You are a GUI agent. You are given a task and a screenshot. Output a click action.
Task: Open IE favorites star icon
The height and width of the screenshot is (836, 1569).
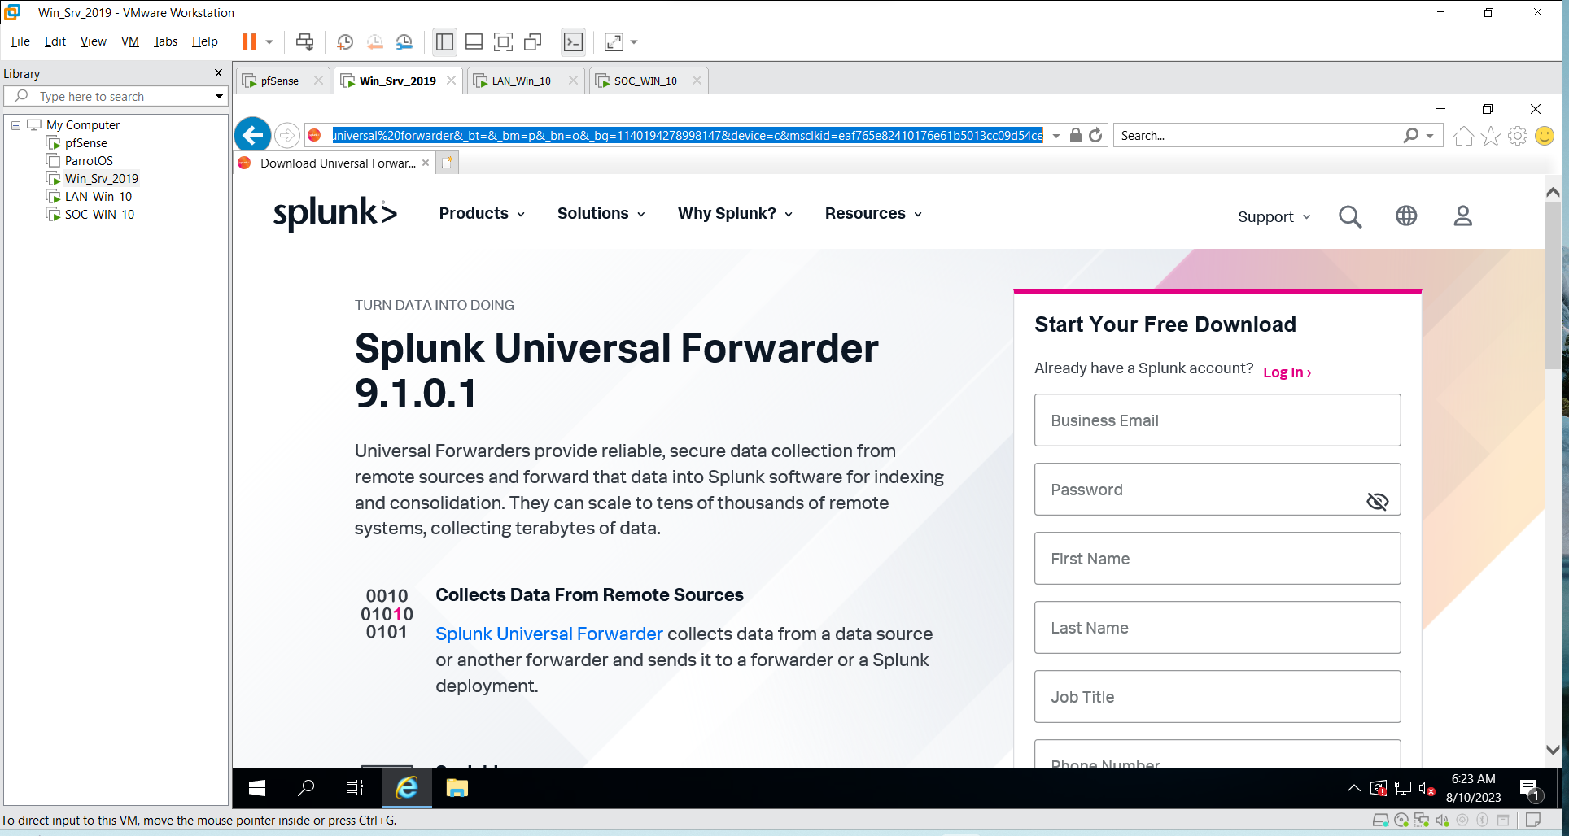1490,136
